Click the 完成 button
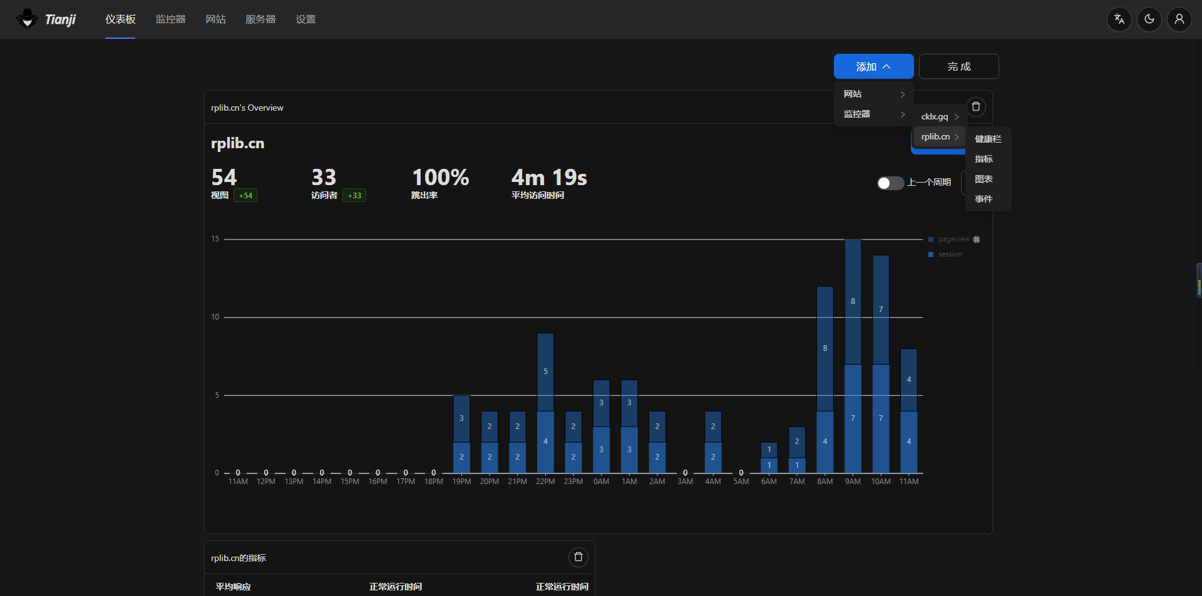This screenshot has width=1202, height=596. click(958, 67)
